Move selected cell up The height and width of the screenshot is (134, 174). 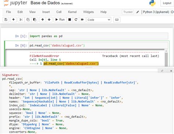coord(43,19)
